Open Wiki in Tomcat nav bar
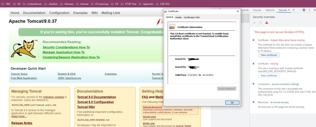Image resolution: width=316 pixels, height=127 pixels. pyautogui.click(x=95, y=13)
